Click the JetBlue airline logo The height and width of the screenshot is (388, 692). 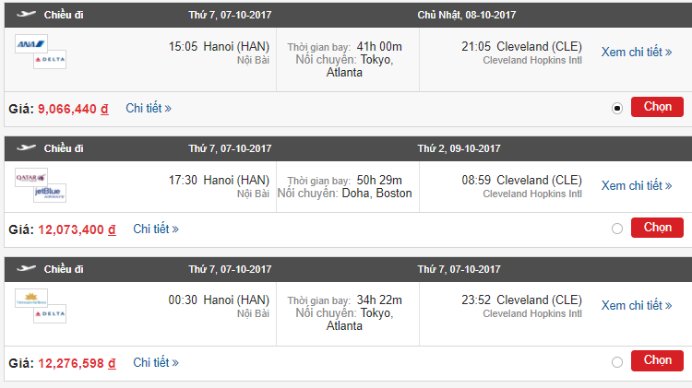click(49, 193)
